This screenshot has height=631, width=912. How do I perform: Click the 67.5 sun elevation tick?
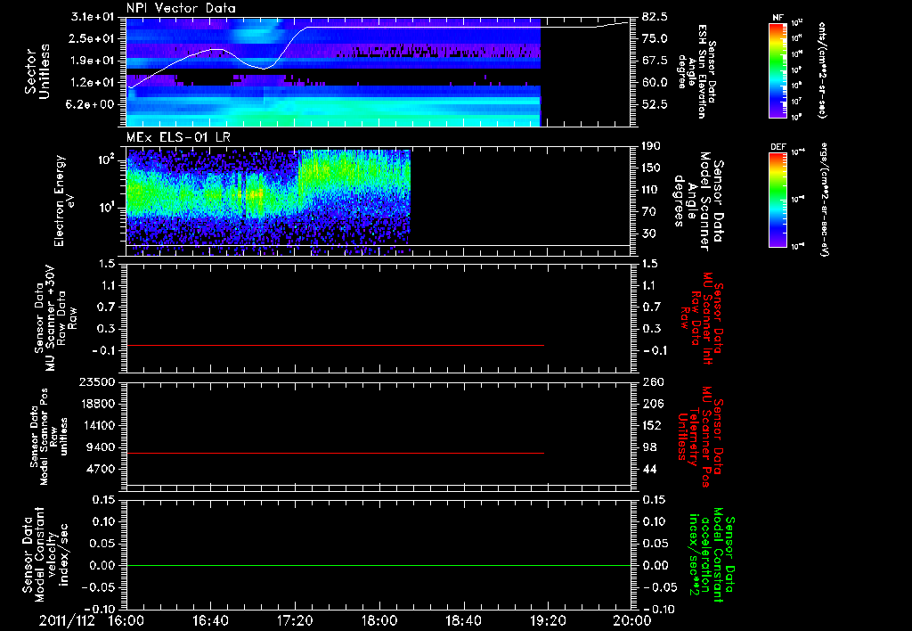655,61
